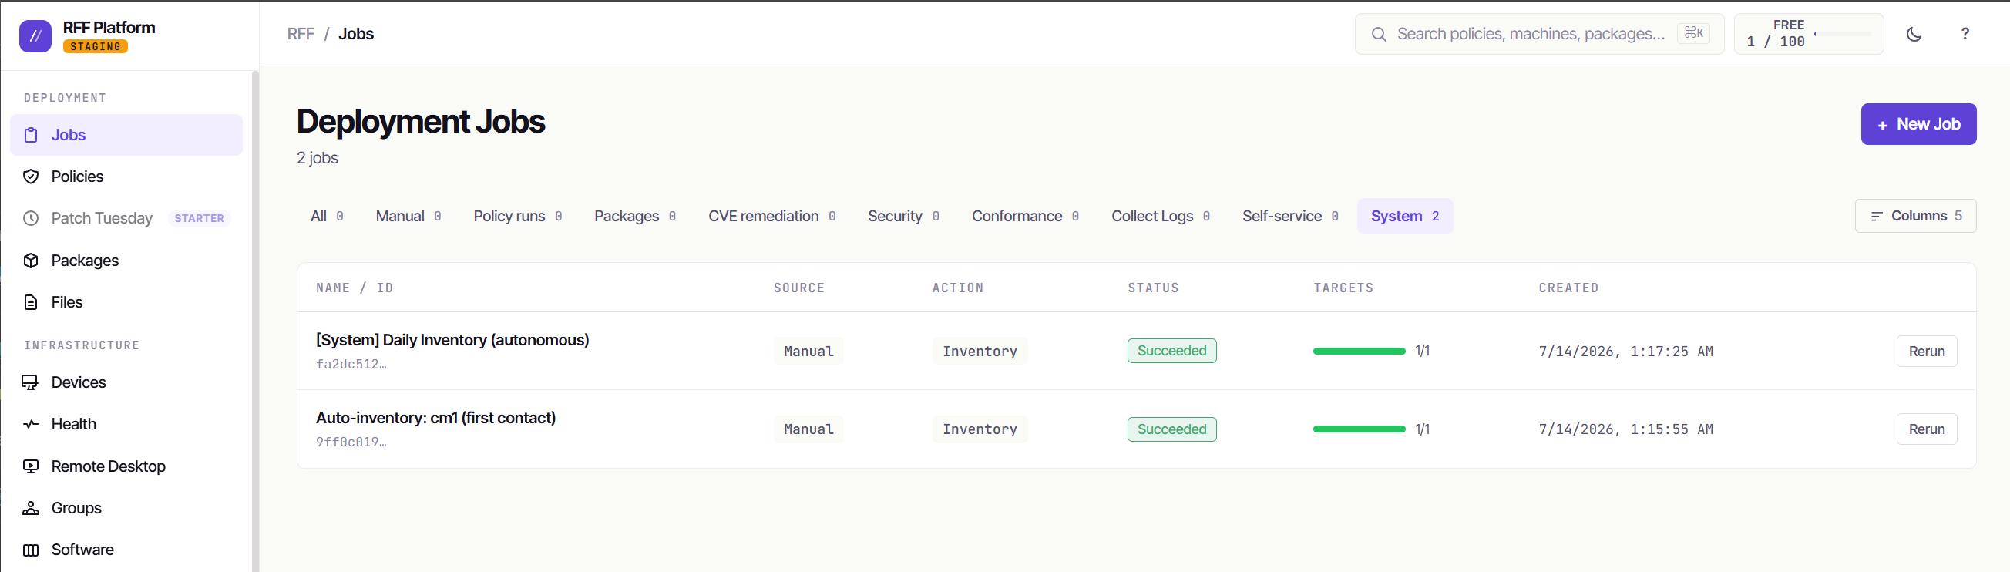Click the Files document icon
Image resolution: width=2010 pixels, height=572 pixels.
click(x=30, y=302)
